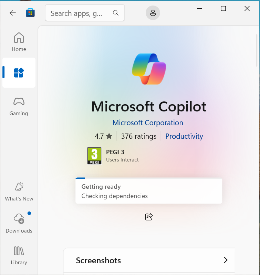Click the Users Interact label

[x=122, y=160]
